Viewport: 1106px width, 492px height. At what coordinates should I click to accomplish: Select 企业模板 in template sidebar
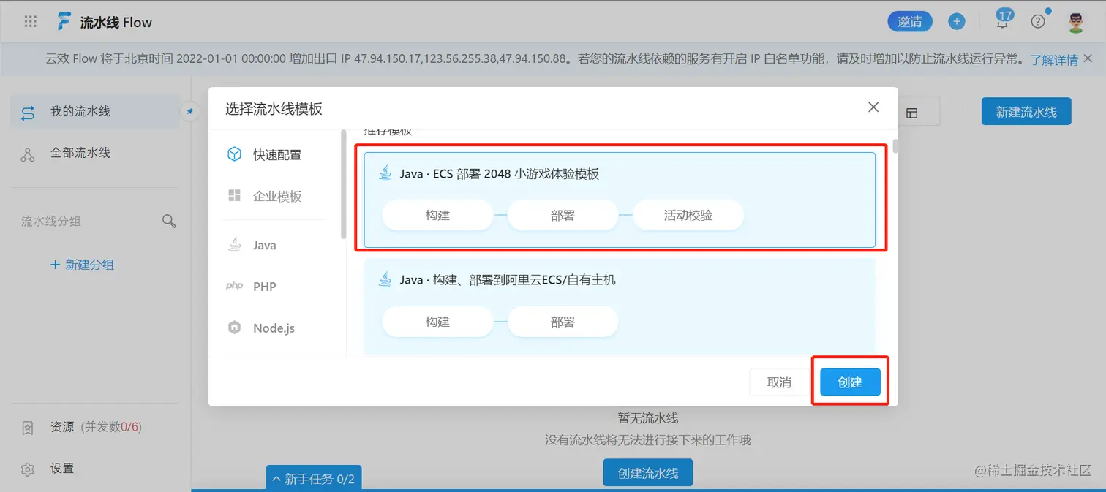277,197
